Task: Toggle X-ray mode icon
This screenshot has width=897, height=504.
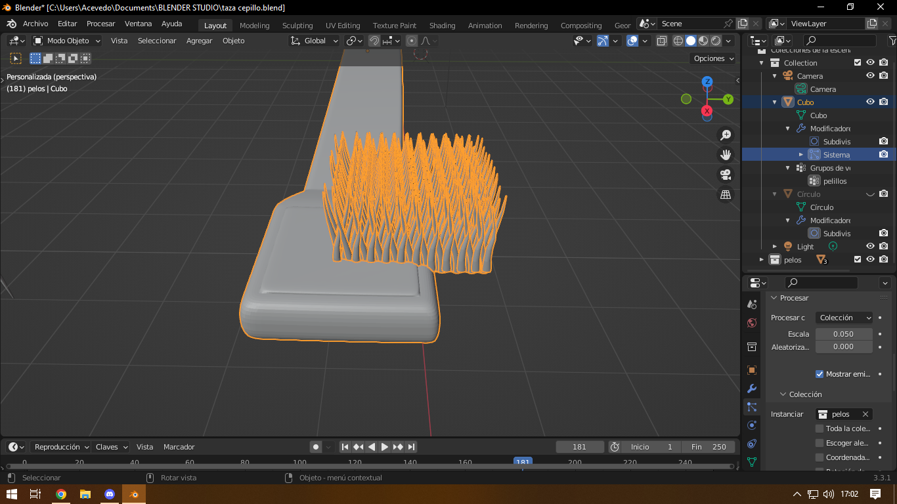Action: pyautogui.click(x=661, y=41)
